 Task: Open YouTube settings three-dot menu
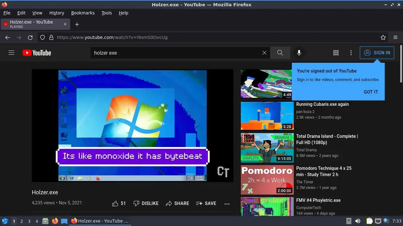pos(351,53)
